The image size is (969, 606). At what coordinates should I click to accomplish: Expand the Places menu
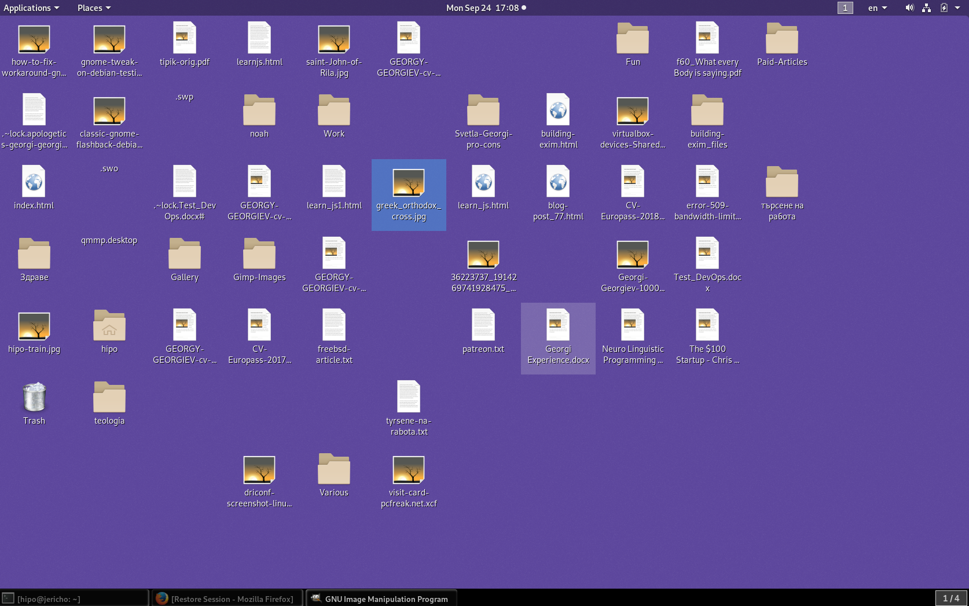coord(93,8)
